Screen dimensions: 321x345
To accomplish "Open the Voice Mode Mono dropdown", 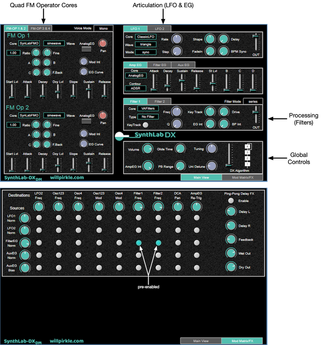I will [104, 29].
